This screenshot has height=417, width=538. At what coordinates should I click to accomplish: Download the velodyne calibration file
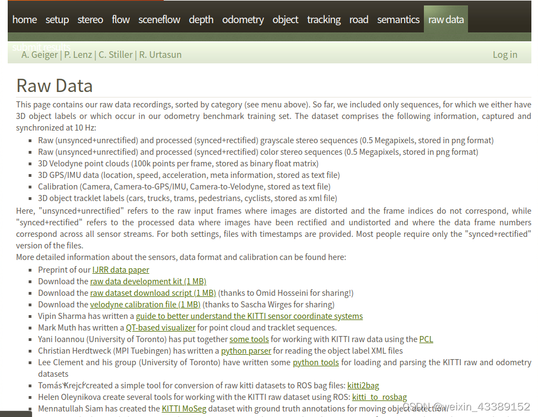[145, 305]
